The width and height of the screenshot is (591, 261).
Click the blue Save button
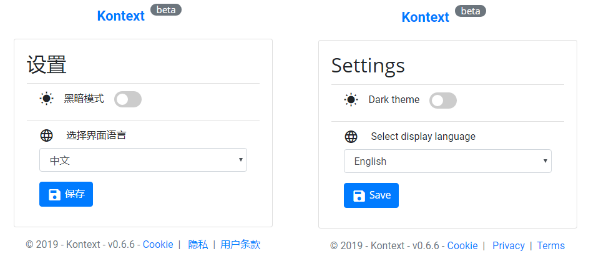tap(371, 195)
